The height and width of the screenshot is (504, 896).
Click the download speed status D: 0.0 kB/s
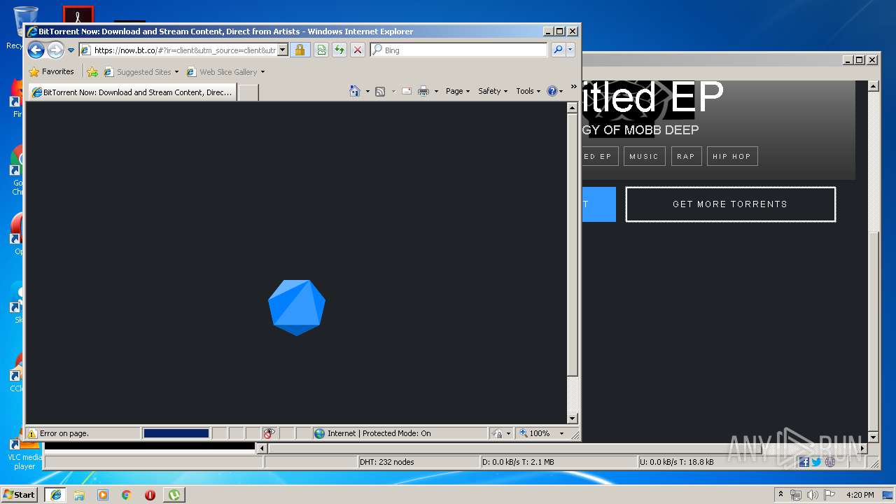click(519, 462)
